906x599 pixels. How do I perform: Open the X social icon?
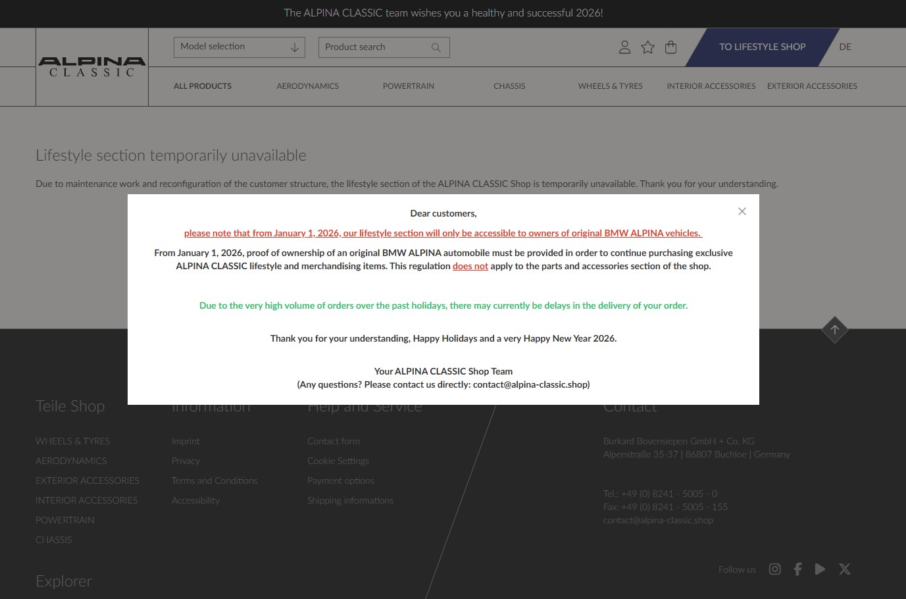[x=845, y=569]
